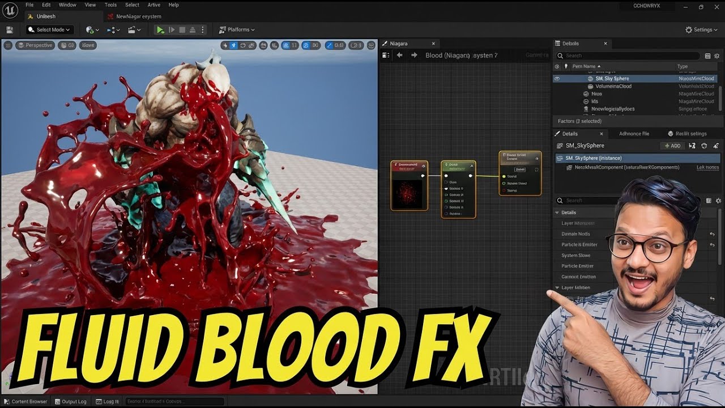Viewport: 725px width, 408px height.
Task: Switch to the NewNiagar eeystem tab
Action: (135, 16)
